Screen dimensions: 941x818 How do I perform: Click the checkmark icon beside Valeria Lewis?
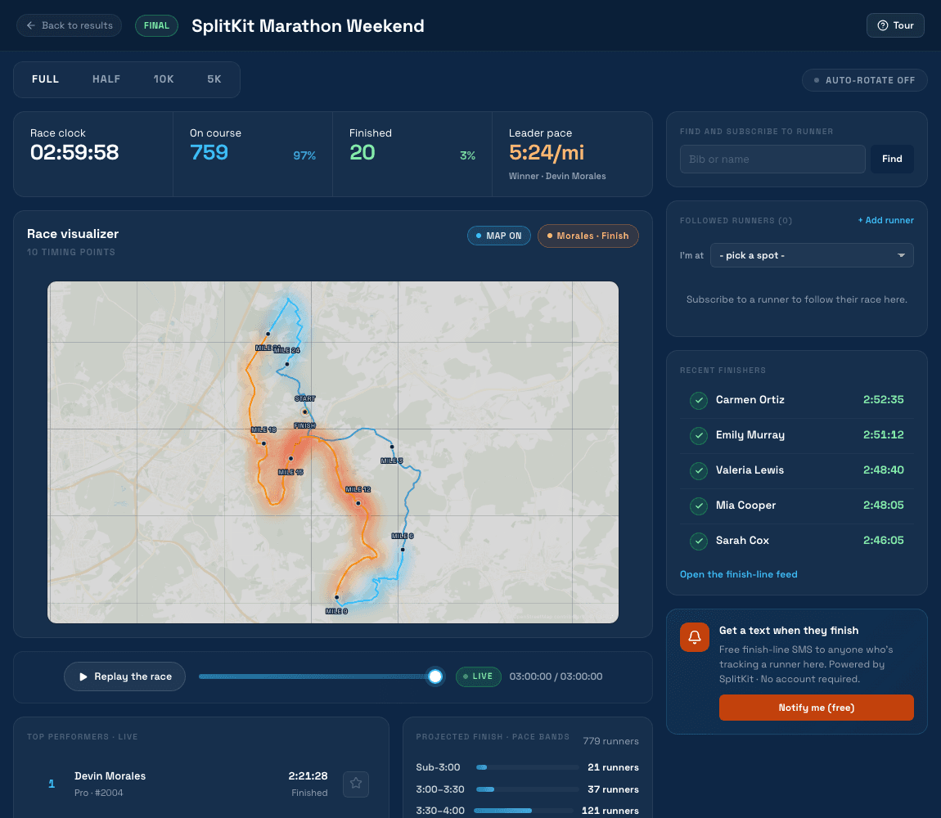click(x=699, y=470)
